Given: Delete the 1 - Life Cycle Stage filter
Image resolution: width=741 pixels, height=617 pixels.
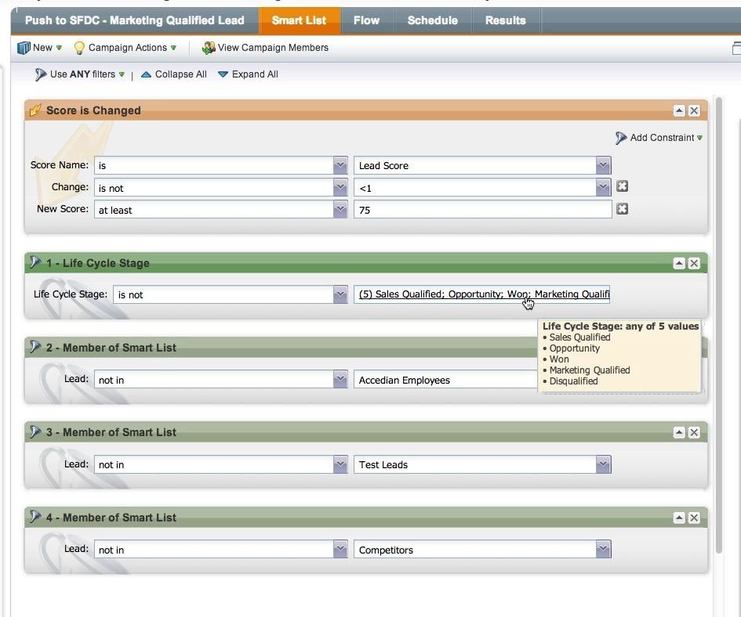Looking at the screenshot, I should coord(694,263).
